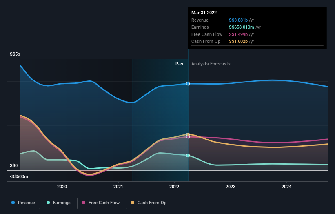
Task: Click the S$0 y-axis label
Action: click(x=14, y=166)
